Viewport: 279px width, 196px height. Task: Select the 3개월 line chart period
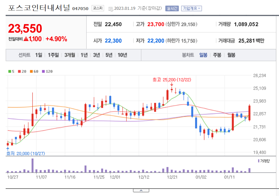coord(70,55)
